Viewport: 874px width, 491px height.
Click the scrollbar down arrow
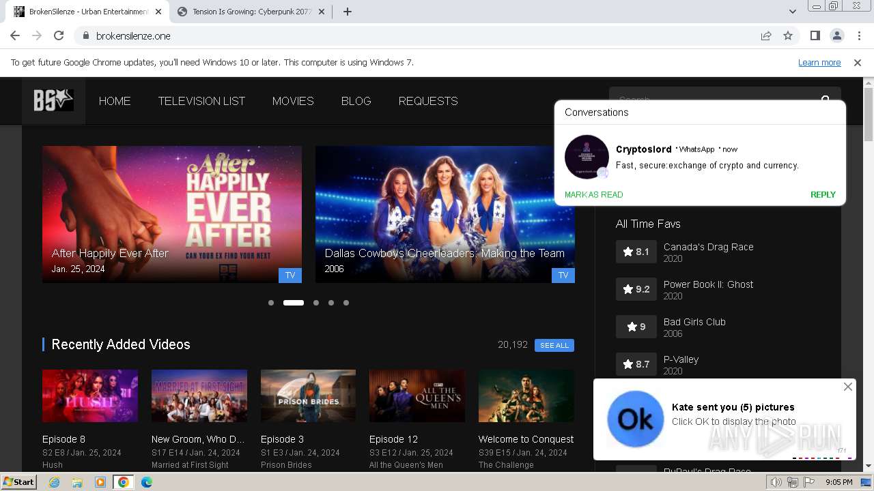(869, 466)
